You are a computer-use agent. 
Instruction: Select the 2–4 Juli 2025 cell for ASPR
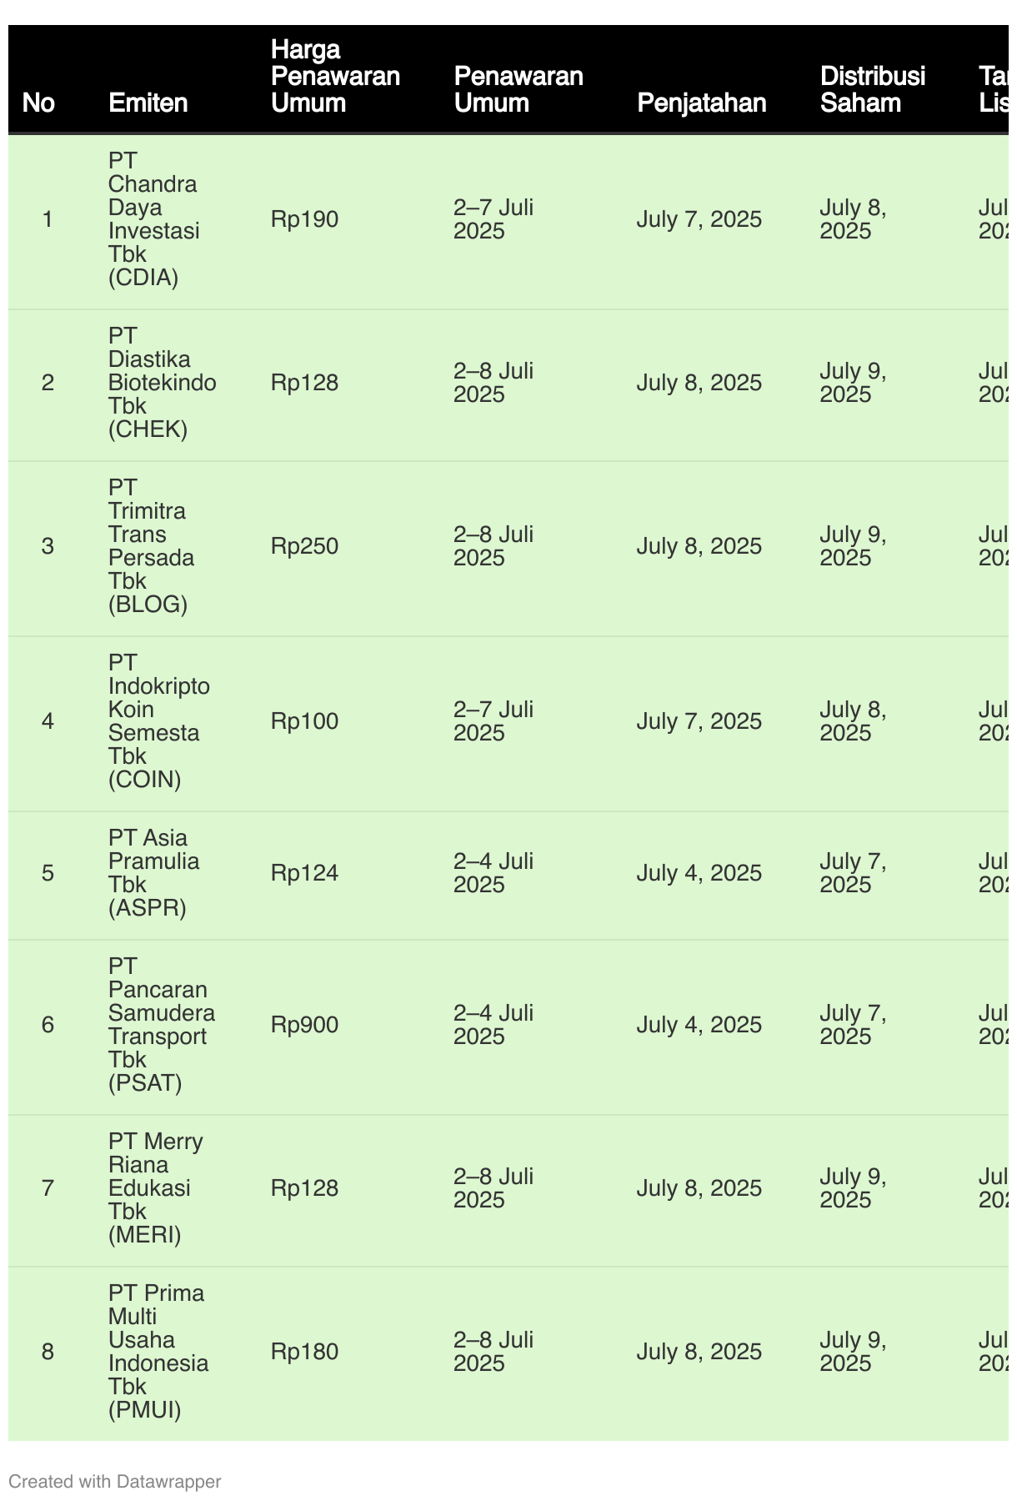493,873
